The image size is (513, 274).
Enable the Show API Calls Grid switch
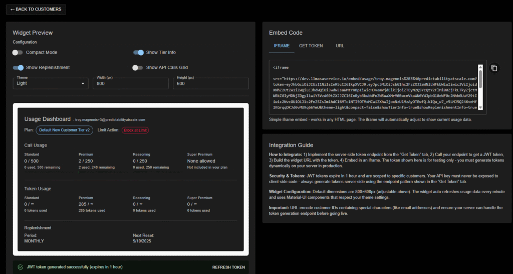[x=138, y=68]
